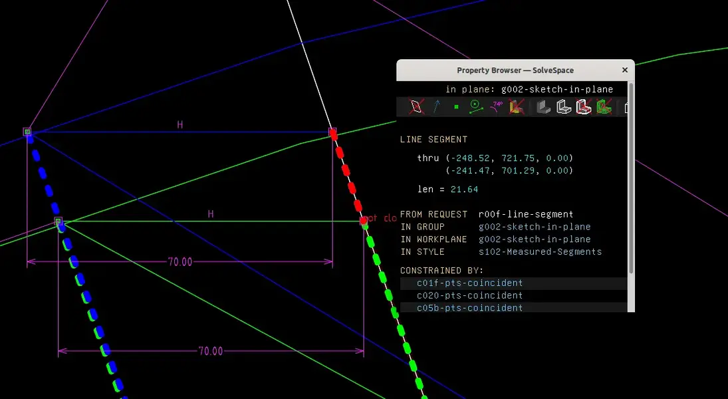728x399 pixels.
Task: Toggle points visibility green square icon
Action: pyautogui.click(x=456, y=107)
